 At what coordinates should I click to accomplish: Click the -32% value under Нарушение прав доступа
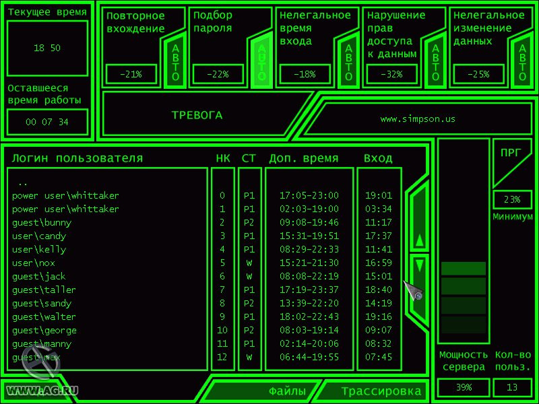[392, 74]
